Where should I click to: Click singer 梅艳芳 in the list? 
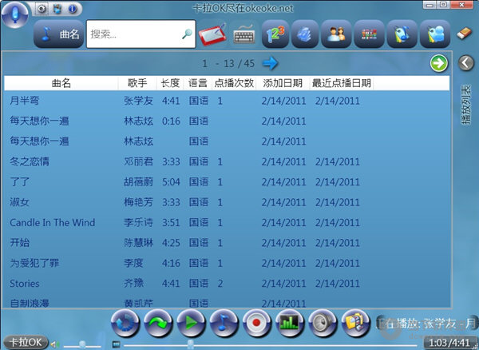(138, 202)
